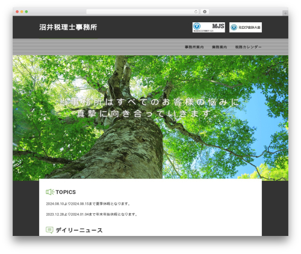Open the 税務カレンダー menu item
Screen dimensions: 301x254
[248, 47]
